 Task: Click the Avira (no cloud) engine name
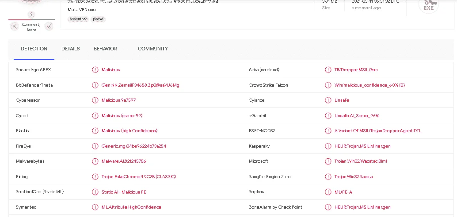pyautogui.click(x=264, y=70)
